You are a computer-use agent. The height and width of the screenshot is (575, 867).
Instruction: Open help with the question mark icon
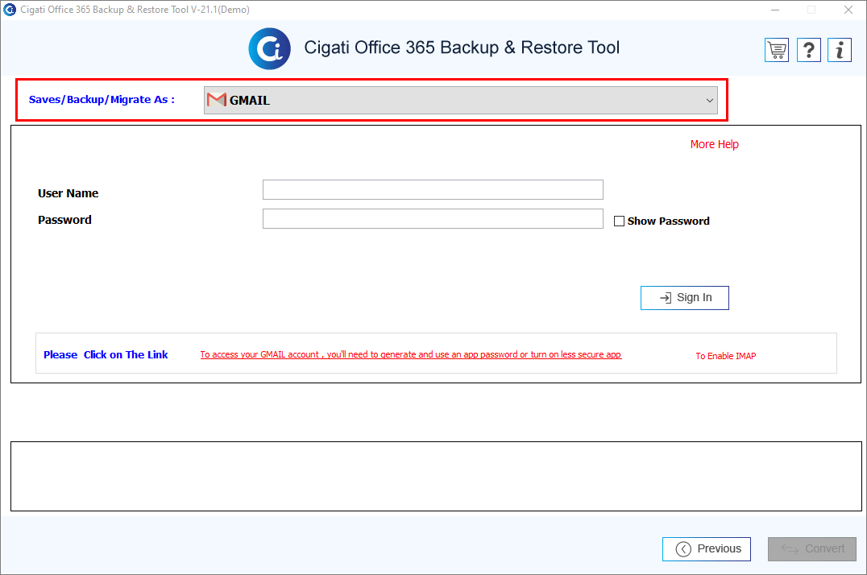point(808,50)
